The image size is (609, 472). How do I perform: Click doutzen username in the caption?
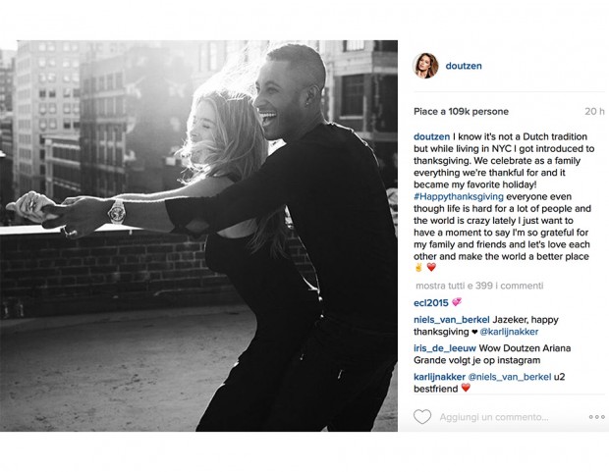(x=431, y=137)
